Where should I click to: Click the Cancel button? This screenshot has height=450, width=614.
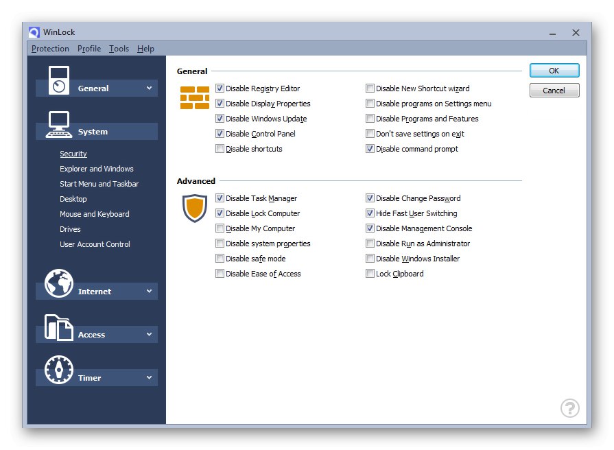[x=554, y=91]
